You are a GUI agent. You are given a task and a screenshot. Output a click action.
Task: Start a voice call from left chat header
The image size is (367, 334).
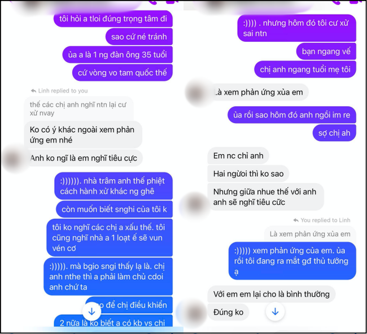152,2
